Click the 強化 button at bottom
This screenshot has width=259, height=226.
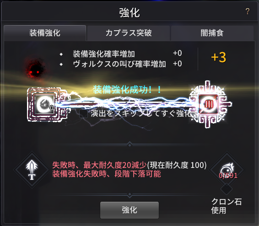[129, 210]
